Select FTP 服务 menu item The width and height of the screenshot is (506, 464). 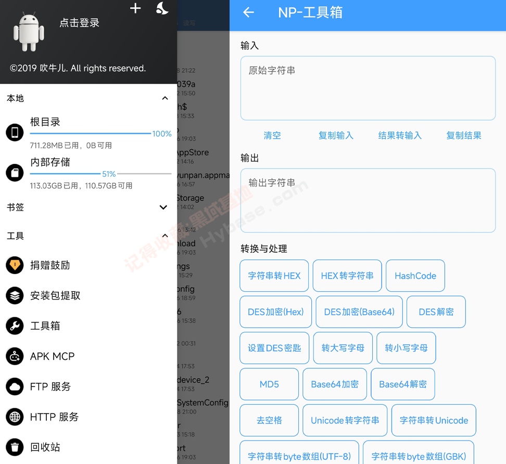pyautogui.click(x=88, y=386)
